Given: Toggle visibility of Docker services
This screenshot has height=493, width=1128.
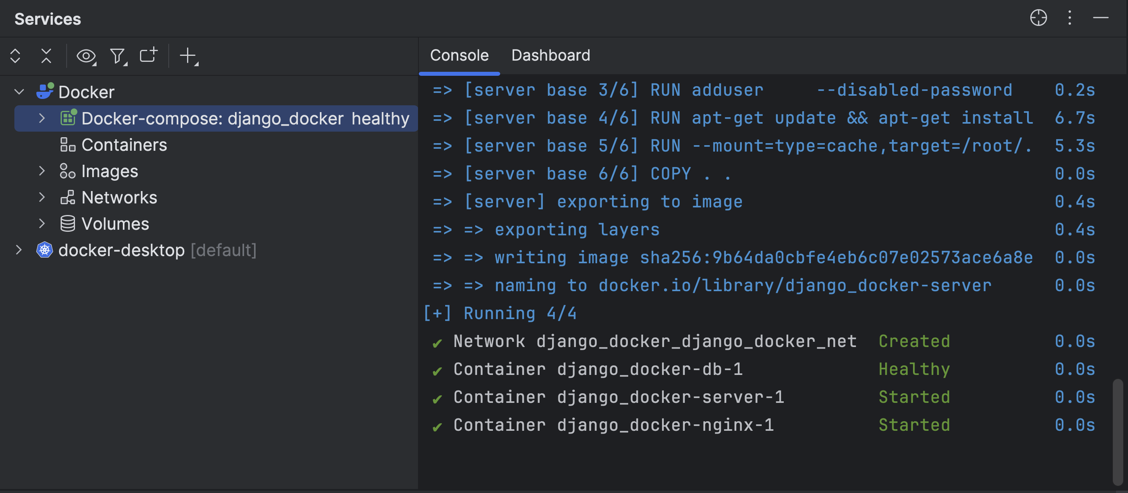Looking at the screenshot, I should 86,55.
